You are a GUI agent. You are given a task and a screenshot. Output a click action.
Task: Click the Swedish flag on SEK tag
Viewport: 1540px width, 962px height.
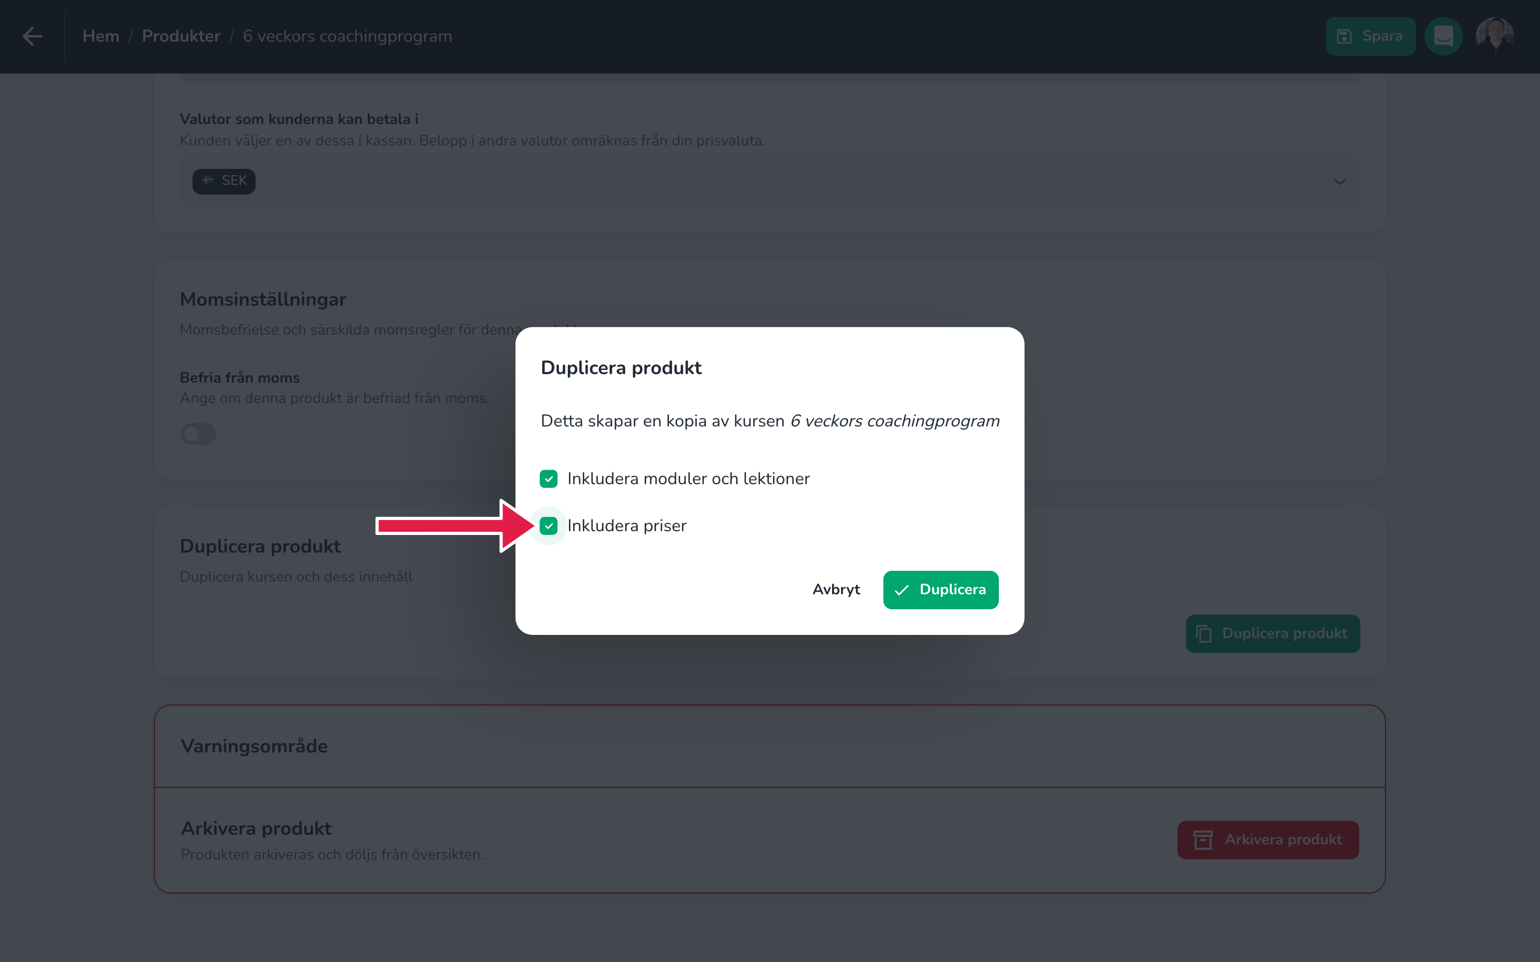pyautogui.click(x=208, y=181)
